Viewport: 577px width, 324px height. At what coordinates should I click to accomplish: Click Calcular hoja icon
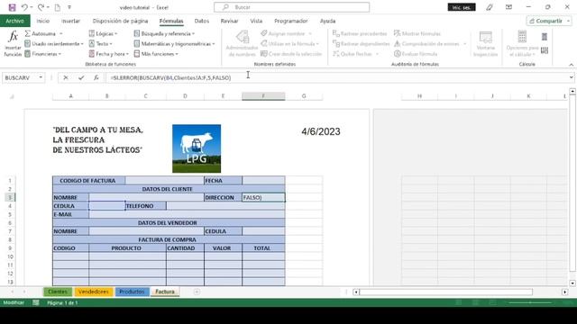pyautogui.click(x=545, y=50)
